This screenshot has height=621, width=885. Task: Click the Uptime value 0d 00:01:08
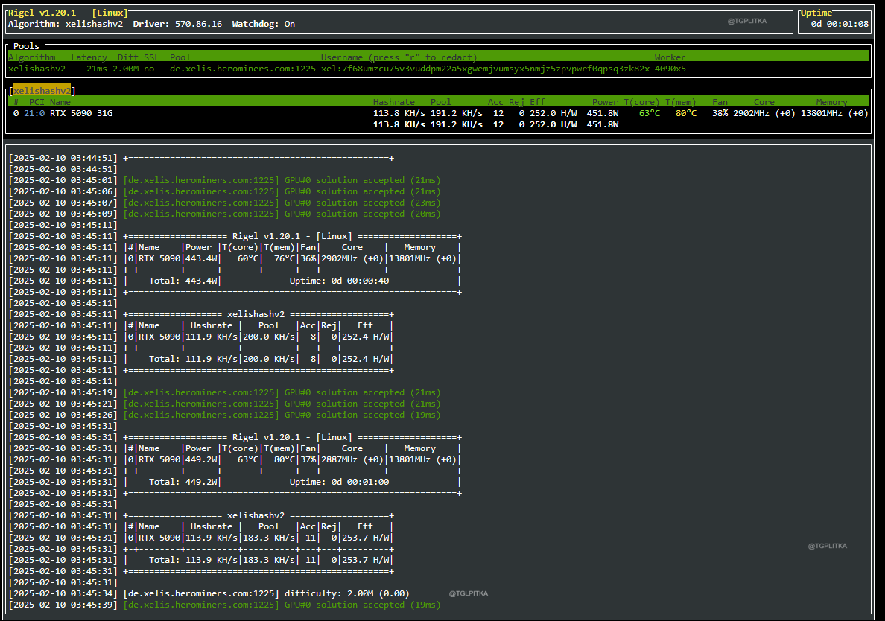point(840,25)
